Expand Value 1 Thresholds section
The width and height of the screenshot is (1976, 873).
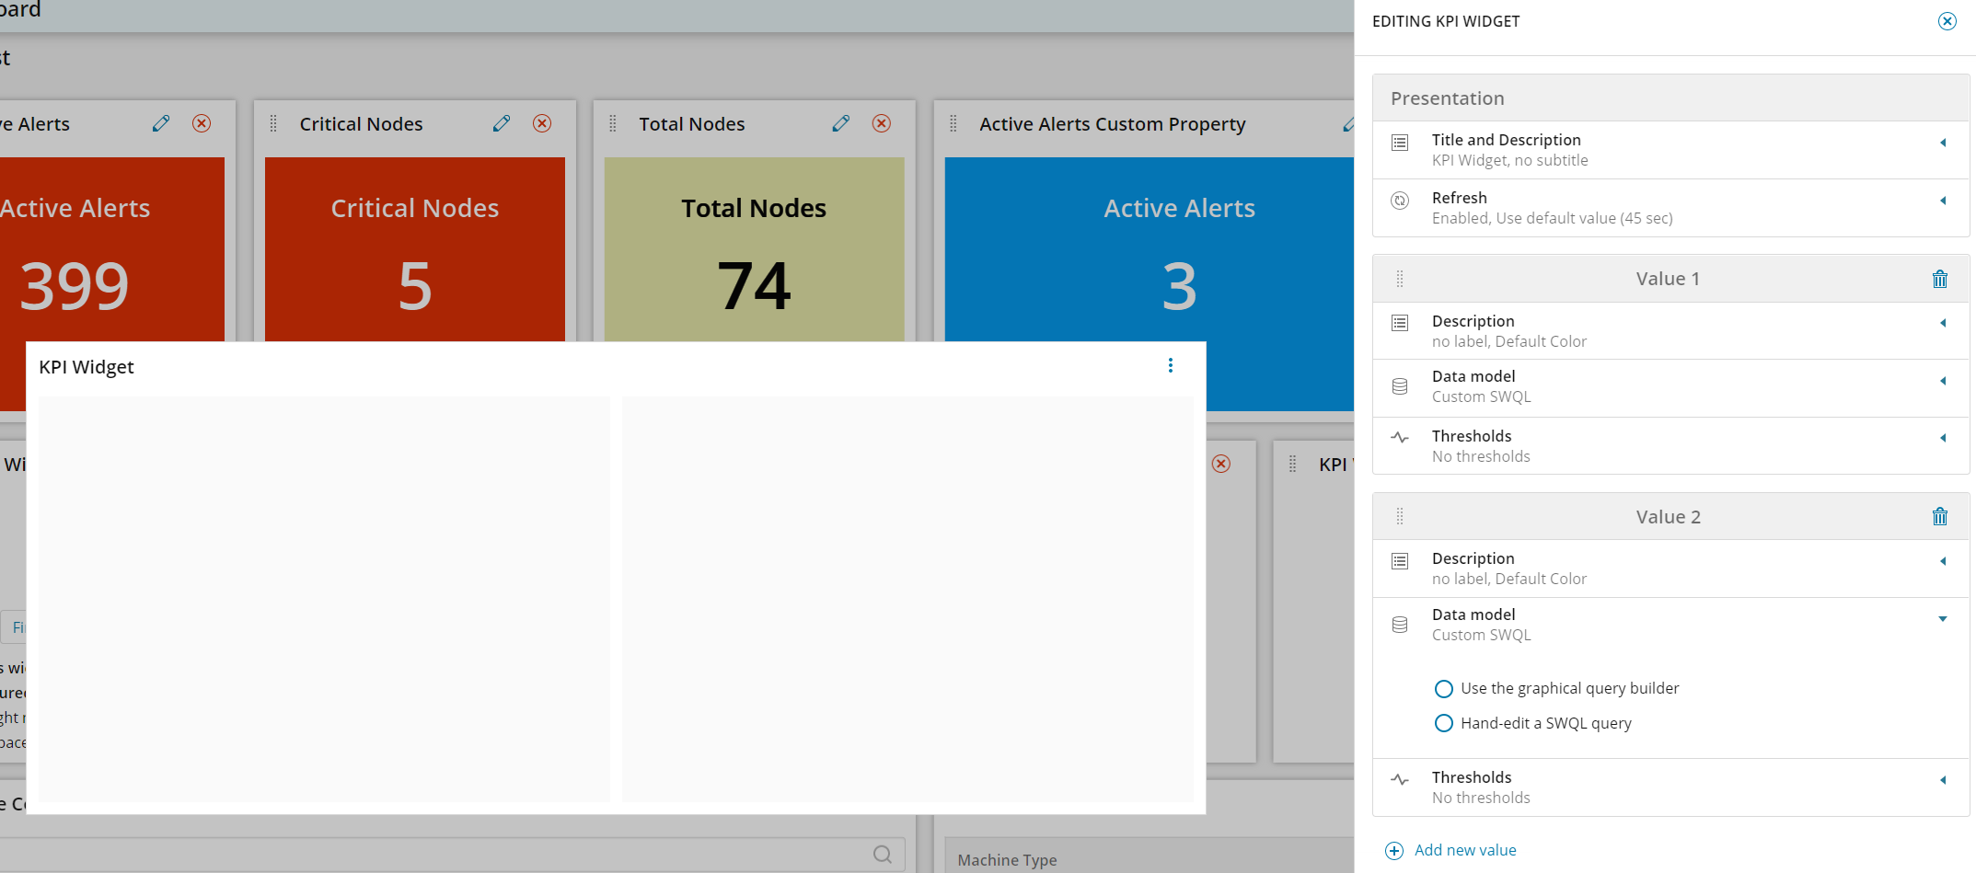[1943, 438]
